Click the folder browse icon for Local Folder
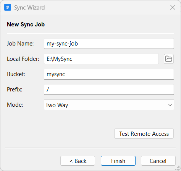The width and height of the screenshot is (181, 171). click(x=169, y=59)
